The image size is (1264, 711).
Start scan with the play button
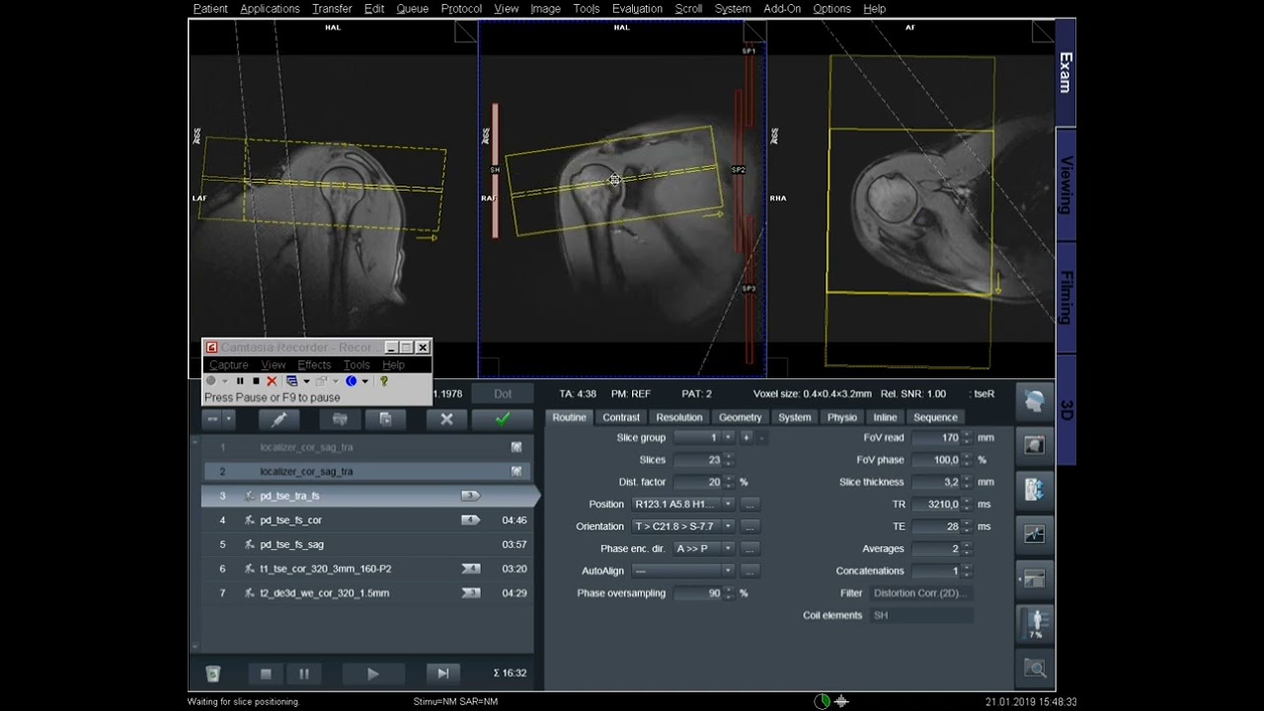tap(372, 673)
